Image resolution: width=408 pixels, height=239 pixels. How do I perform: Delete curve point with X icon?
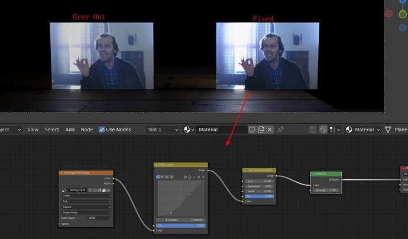pyautogui.click(x=203, y=177)
